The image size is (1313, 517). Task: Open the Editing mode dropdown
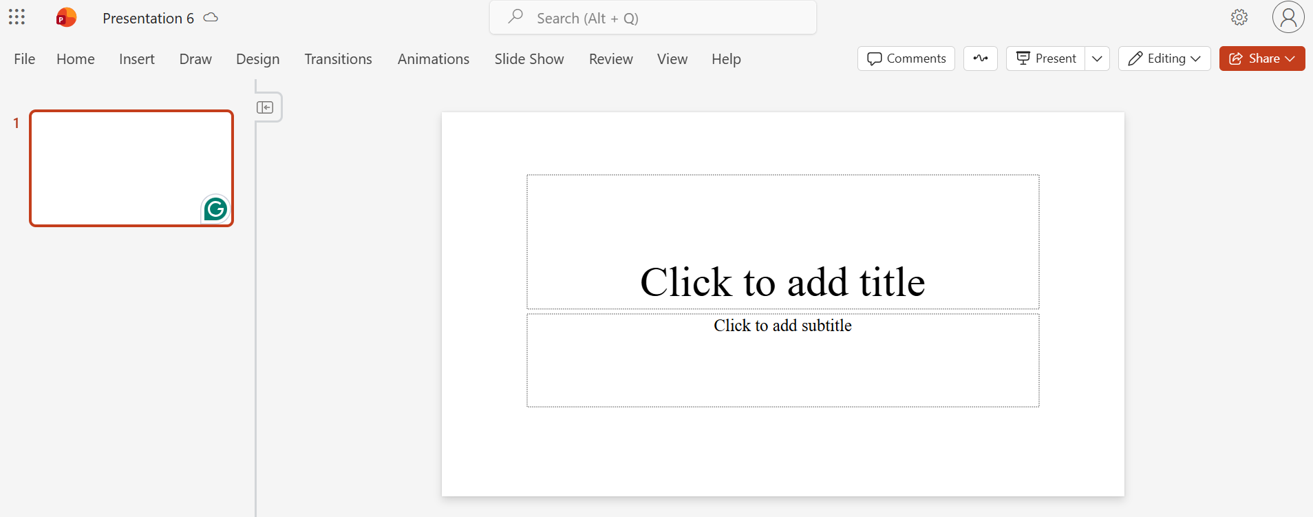[x=1164, y=59]
